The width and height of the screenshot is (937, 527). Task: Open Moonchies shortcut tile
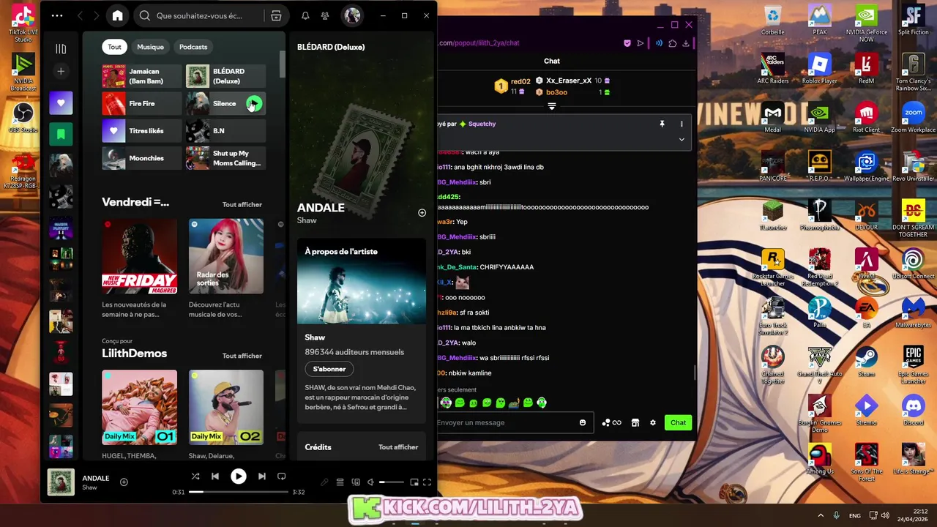(x=141, y=158)
